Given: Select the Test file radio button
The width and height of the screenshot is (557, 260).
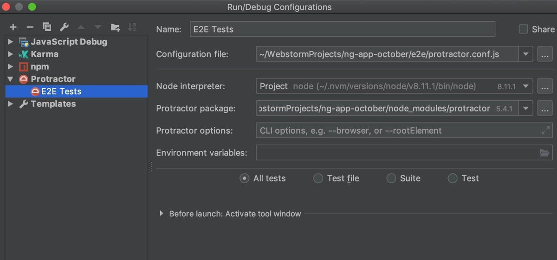Looking at the screenshot, I should (318, 178).
